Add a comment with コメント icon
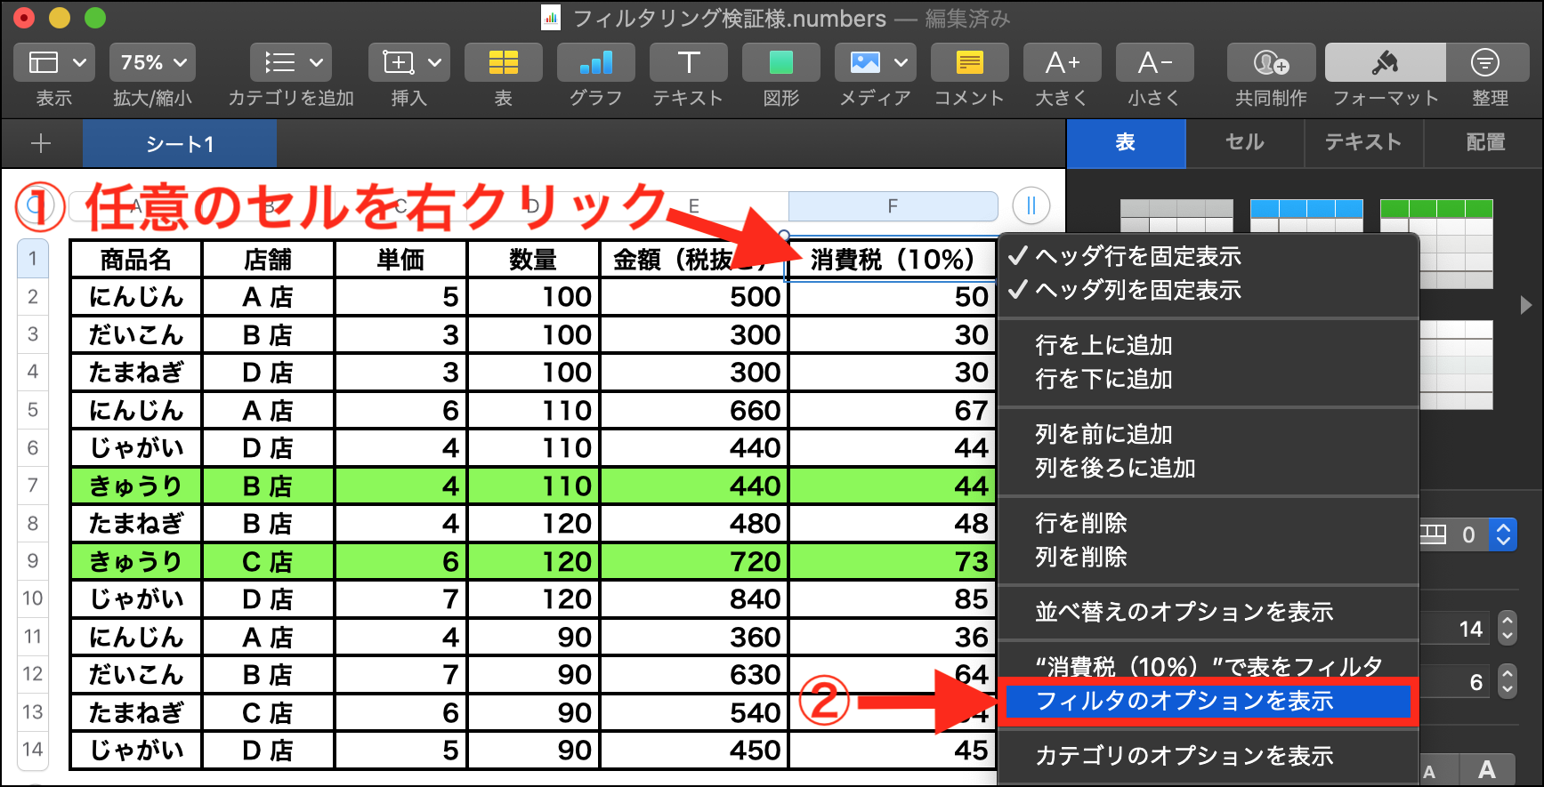This screenshot has width=1544, height=787. pyautogui.click(x=969, y=62)
